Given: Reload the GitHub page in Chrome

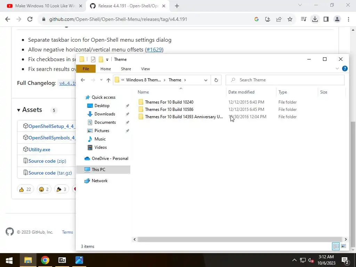Looking at the screenshot, I should [30, 19].
